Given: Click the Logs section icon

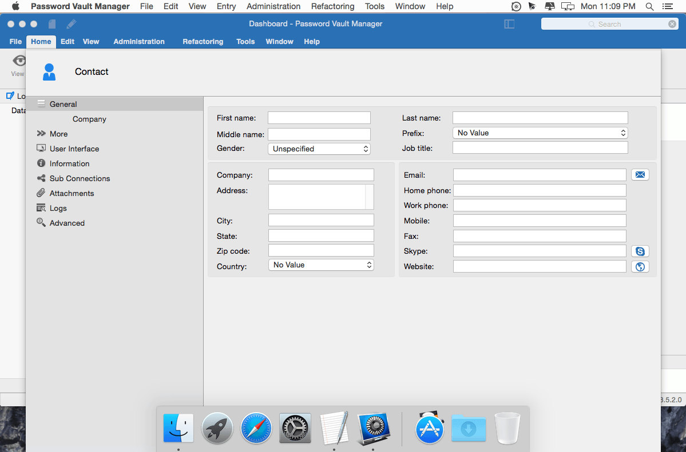Looking at the screenshot, I should point(41,208).
